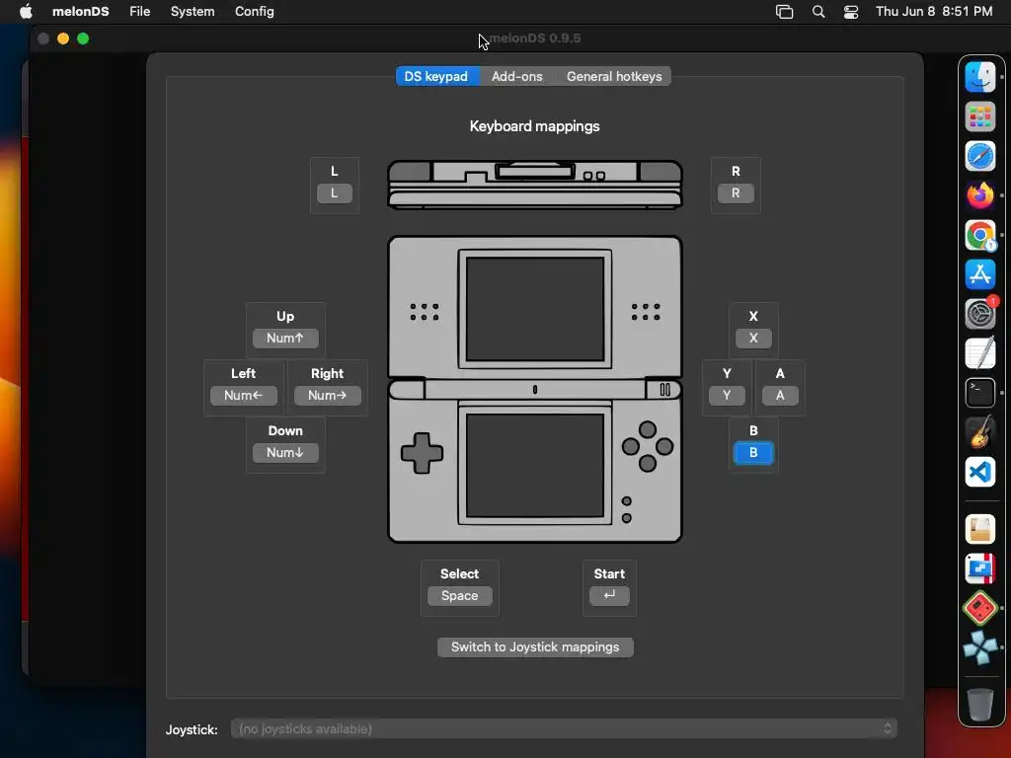Change the Left mapping Num←

point(244,396)
